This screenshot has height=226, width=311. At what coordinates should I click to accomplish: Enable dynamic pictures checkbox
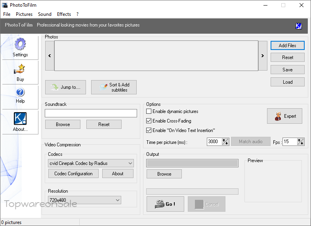[149, 111]
